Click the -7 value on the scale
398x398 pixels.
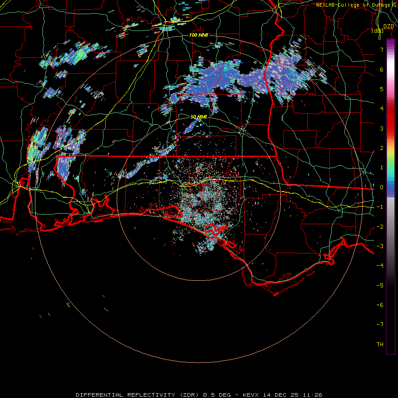(380, 325)
